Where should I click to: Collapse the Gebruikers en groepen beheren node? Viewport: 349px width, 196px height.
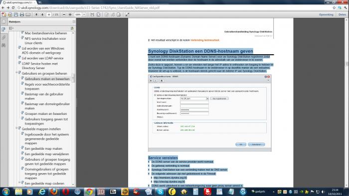16,73
